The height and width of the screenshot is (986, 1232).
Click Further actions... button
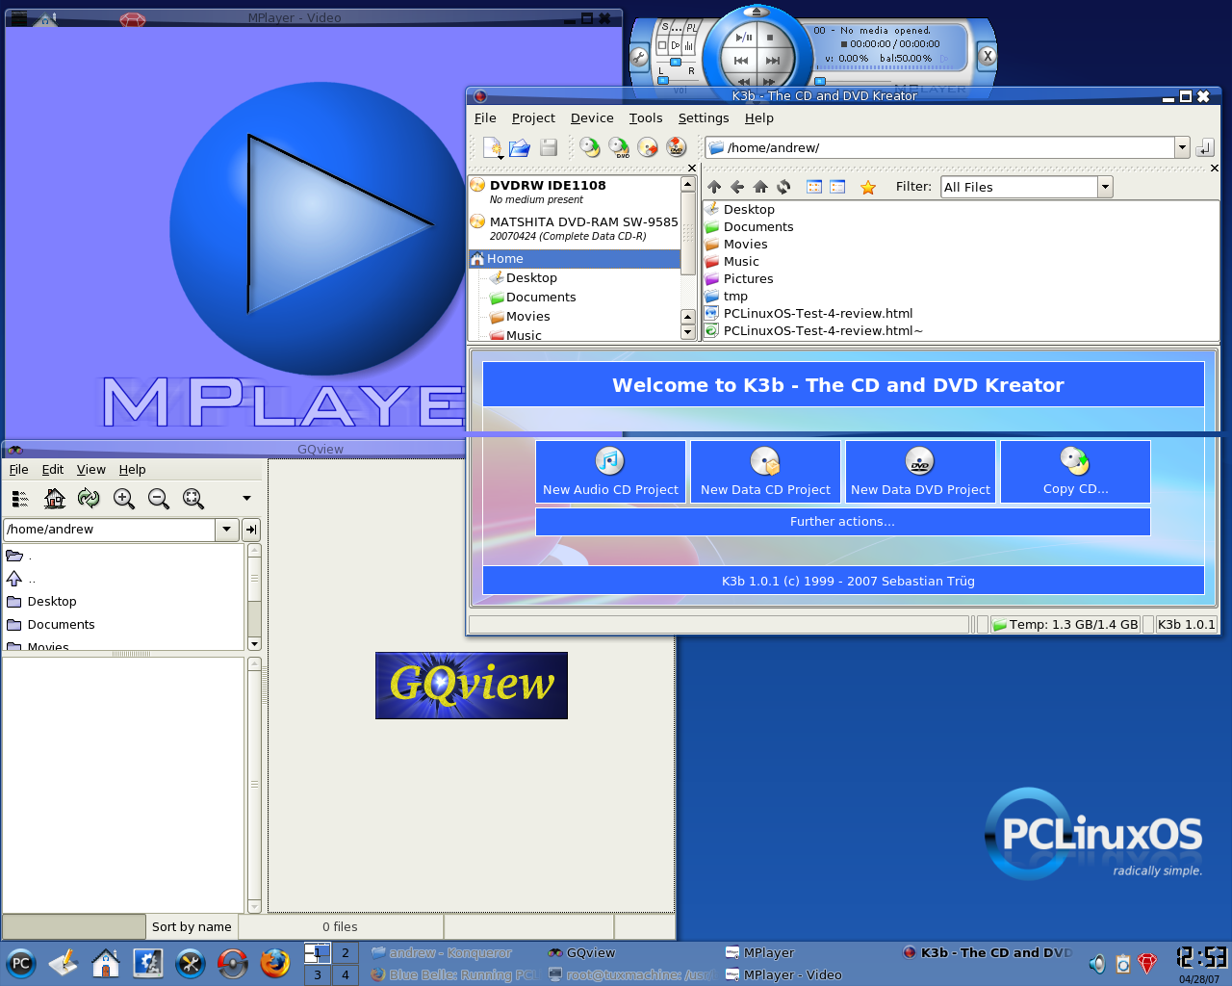click(842, 521)
